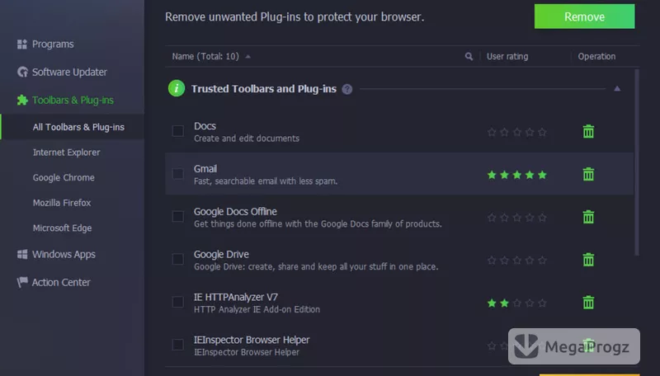Rate Docs using its star rating
This screenshot has width=660, height=376.
517,133
